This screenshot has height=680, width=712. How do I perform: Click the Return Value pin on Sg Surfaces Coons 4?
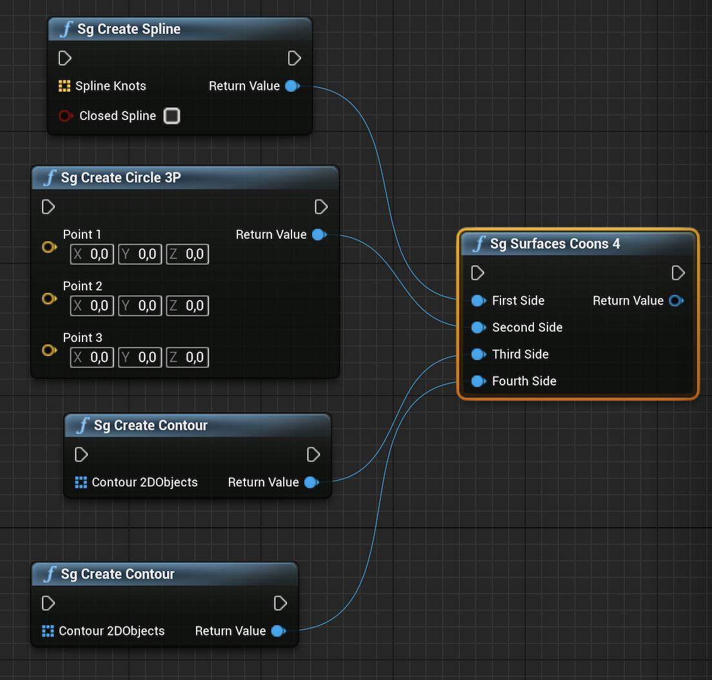677,301
